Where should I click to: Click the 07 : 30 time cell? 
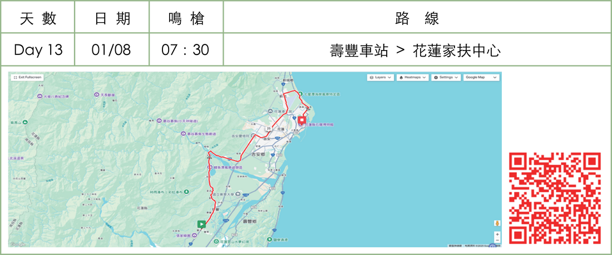click(186, 50)
